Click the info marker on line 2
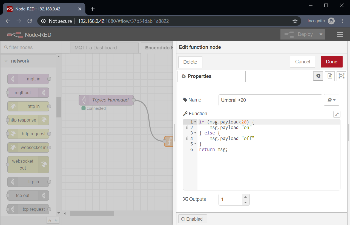 [x=187, y=127]
